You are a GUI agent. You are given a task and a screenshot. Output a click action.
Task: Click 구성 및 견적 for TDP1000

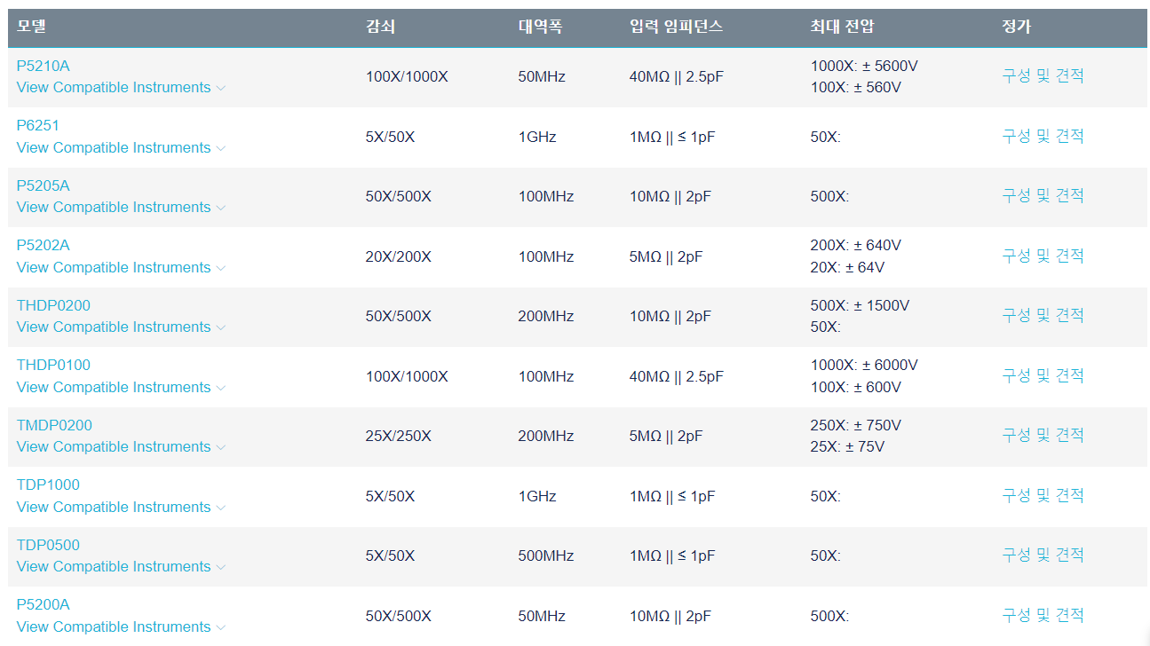tap(1043, 495)
